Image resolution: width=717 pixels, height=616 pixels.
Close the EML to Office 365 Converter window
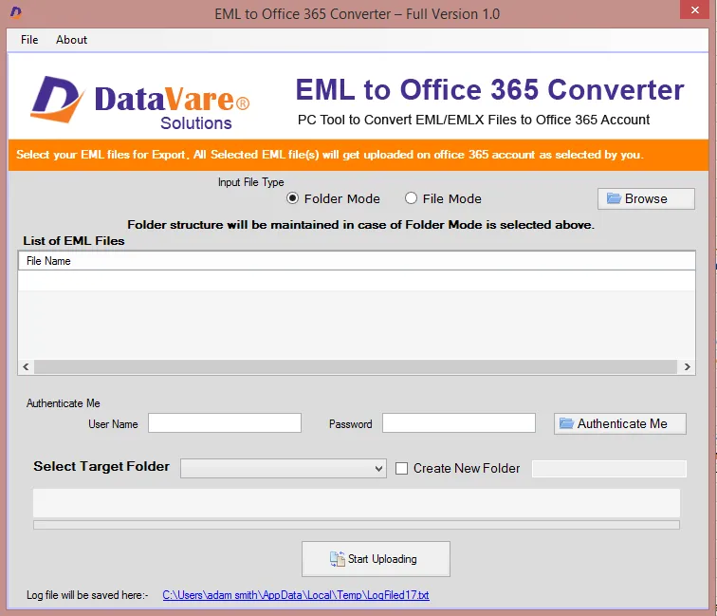pos(695,9)
